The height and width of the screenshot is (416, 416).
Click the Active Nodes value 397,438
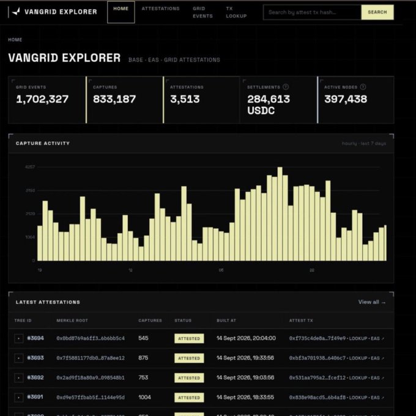point(346,99)
